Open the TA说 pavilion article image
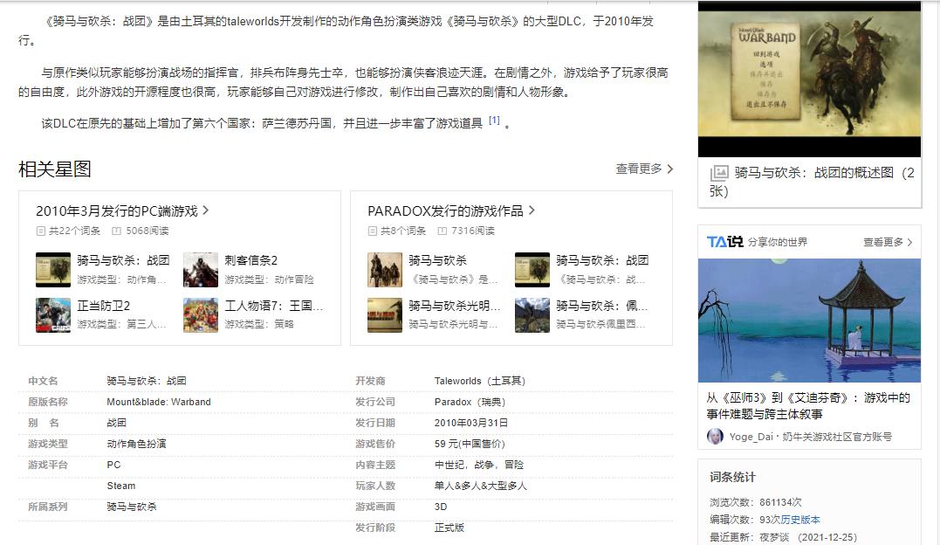Viewport: 940px width, 545px height. coord(809,321)
